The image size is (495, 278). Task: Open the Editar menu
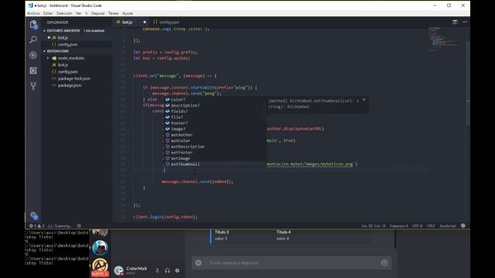(x=48, y=13)
